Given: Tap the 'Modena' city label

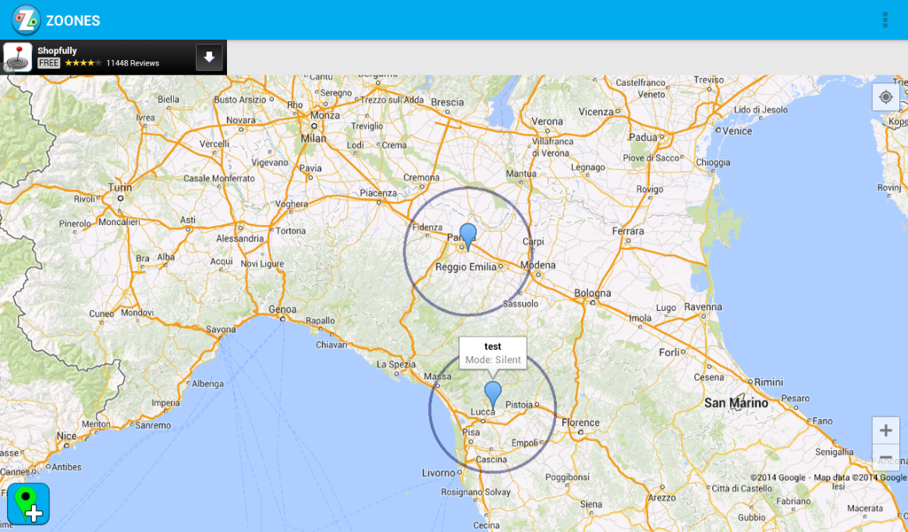Looking at the screenshot, I should point(538,265).
